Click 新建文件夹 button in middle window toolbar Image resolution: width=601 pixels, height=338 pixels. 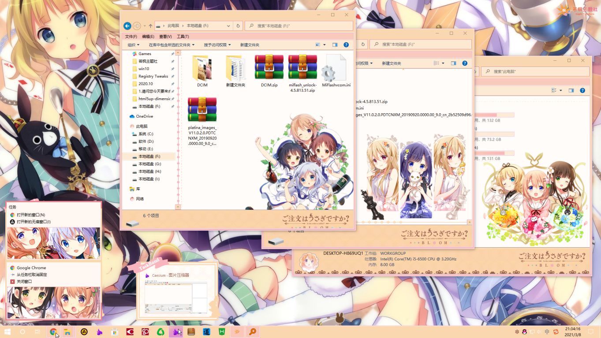pyautogui.click(x=392, y=63)
